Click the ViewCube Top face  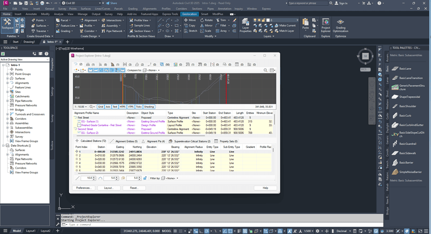click(x=365, y=56)
